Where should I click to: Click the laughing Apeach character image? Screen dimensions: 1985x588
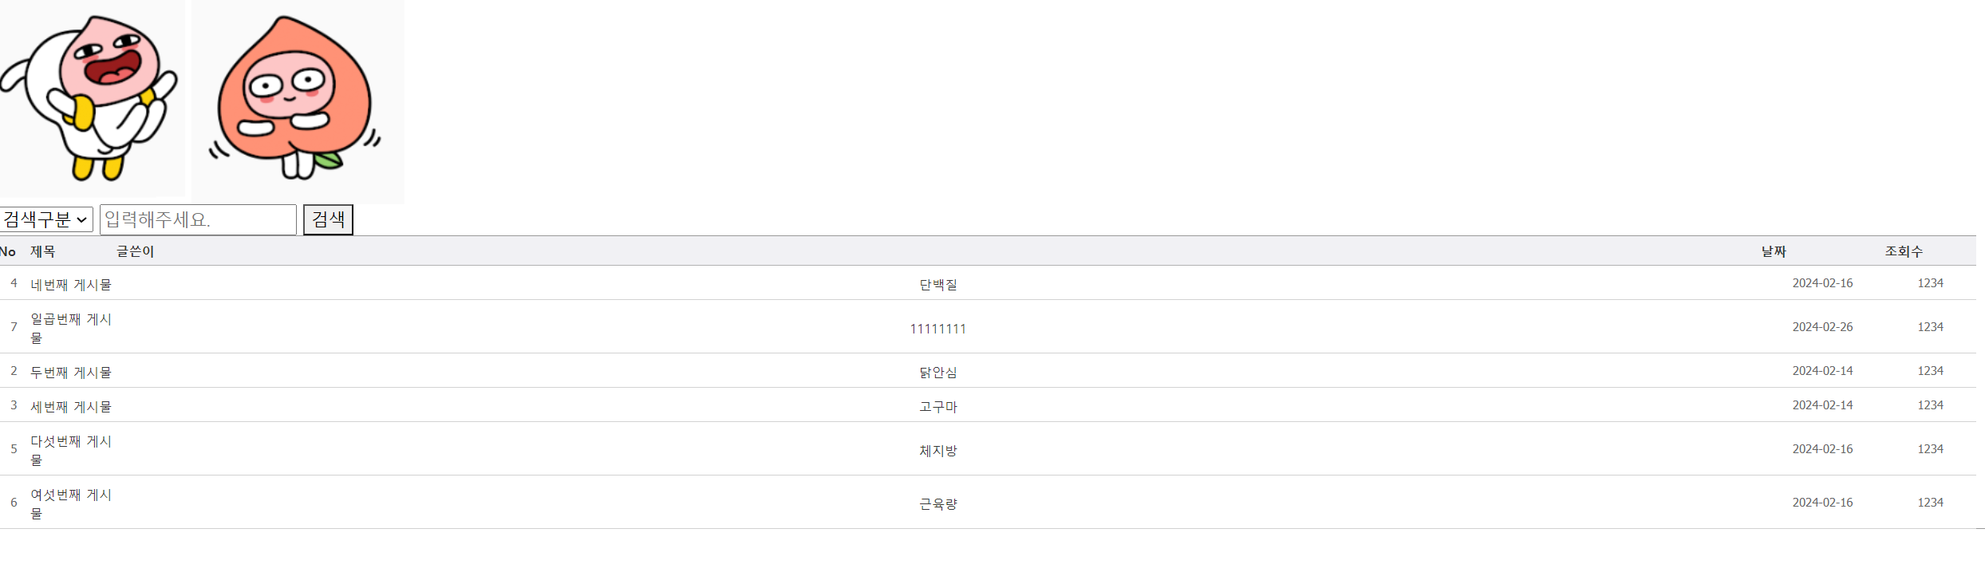[92, 100]
